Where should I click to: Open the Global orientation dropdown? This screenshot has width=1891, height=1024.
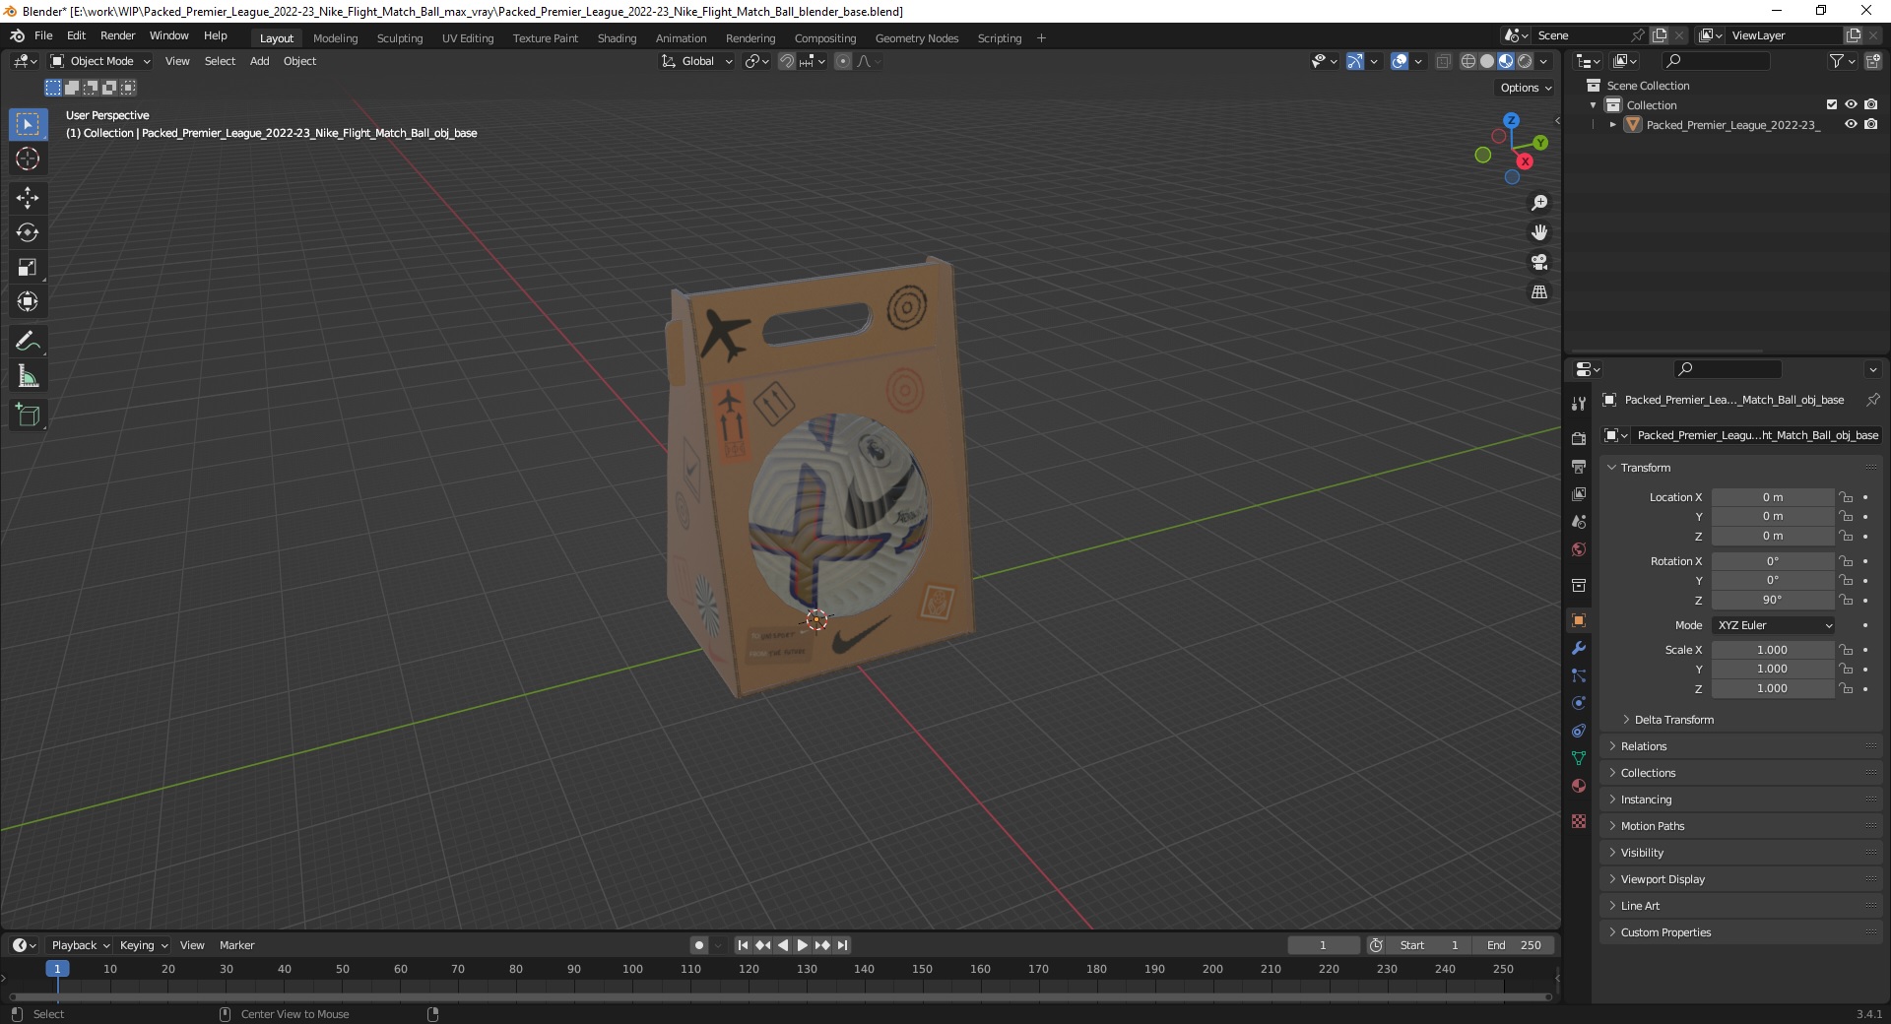[696, 61]
